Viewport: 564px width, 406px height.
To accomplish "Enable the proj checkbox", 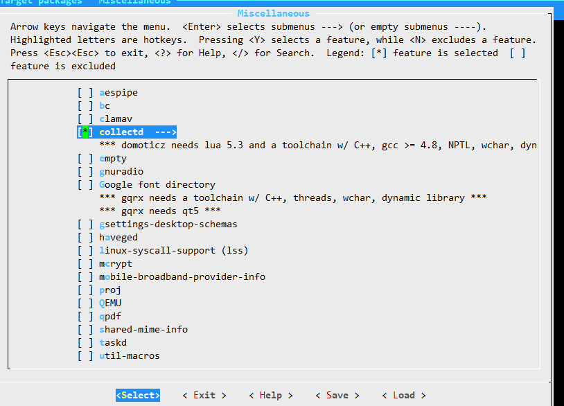I will 85,290.
